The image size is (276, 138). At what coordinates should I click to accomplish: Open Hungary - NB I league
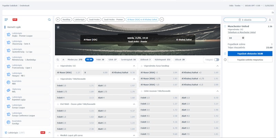(x=28, y=75)
